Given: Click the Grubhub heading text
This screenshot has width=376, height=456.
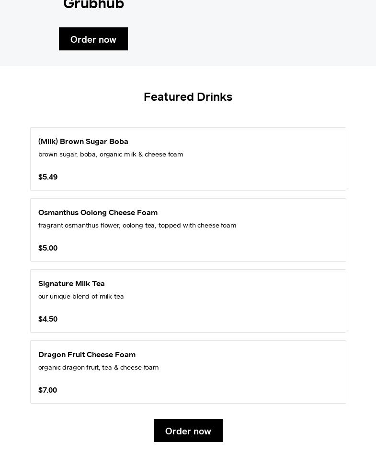Looking at the screenshot, I should [x=93, y=4].
